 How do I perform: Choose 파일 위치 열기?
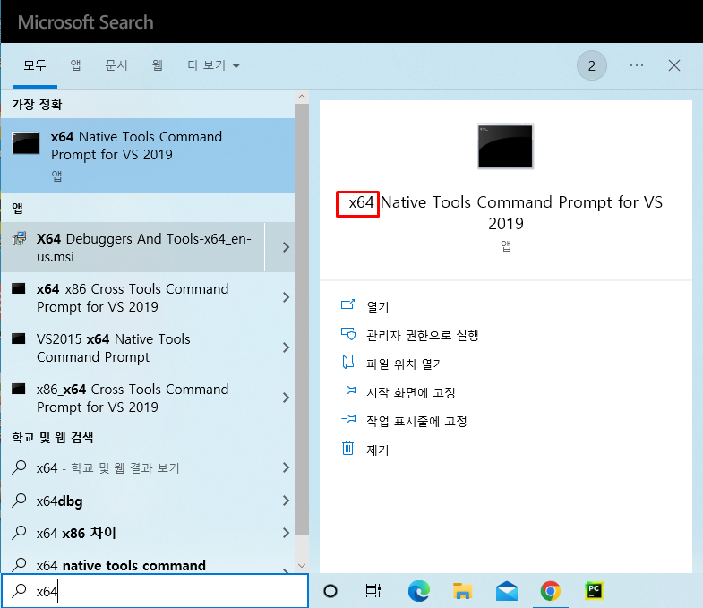(x=405, y=364)
